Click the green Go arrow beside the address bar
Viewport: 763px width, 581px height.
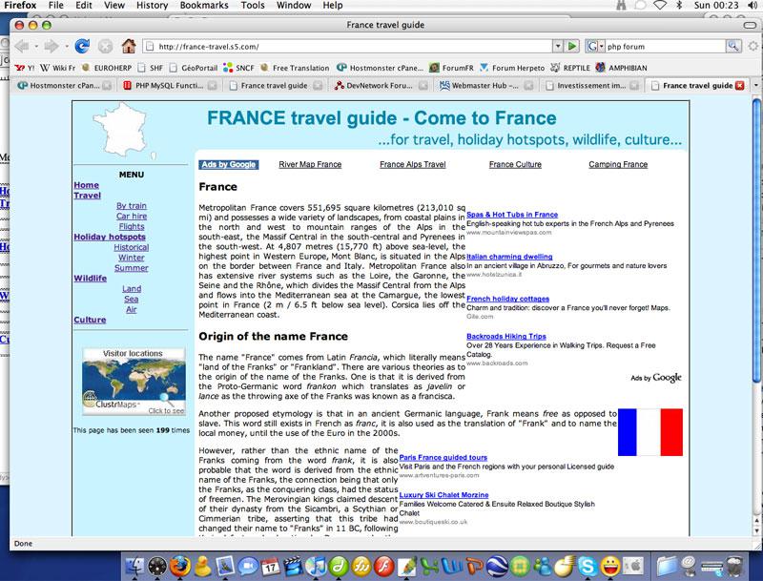572,46
